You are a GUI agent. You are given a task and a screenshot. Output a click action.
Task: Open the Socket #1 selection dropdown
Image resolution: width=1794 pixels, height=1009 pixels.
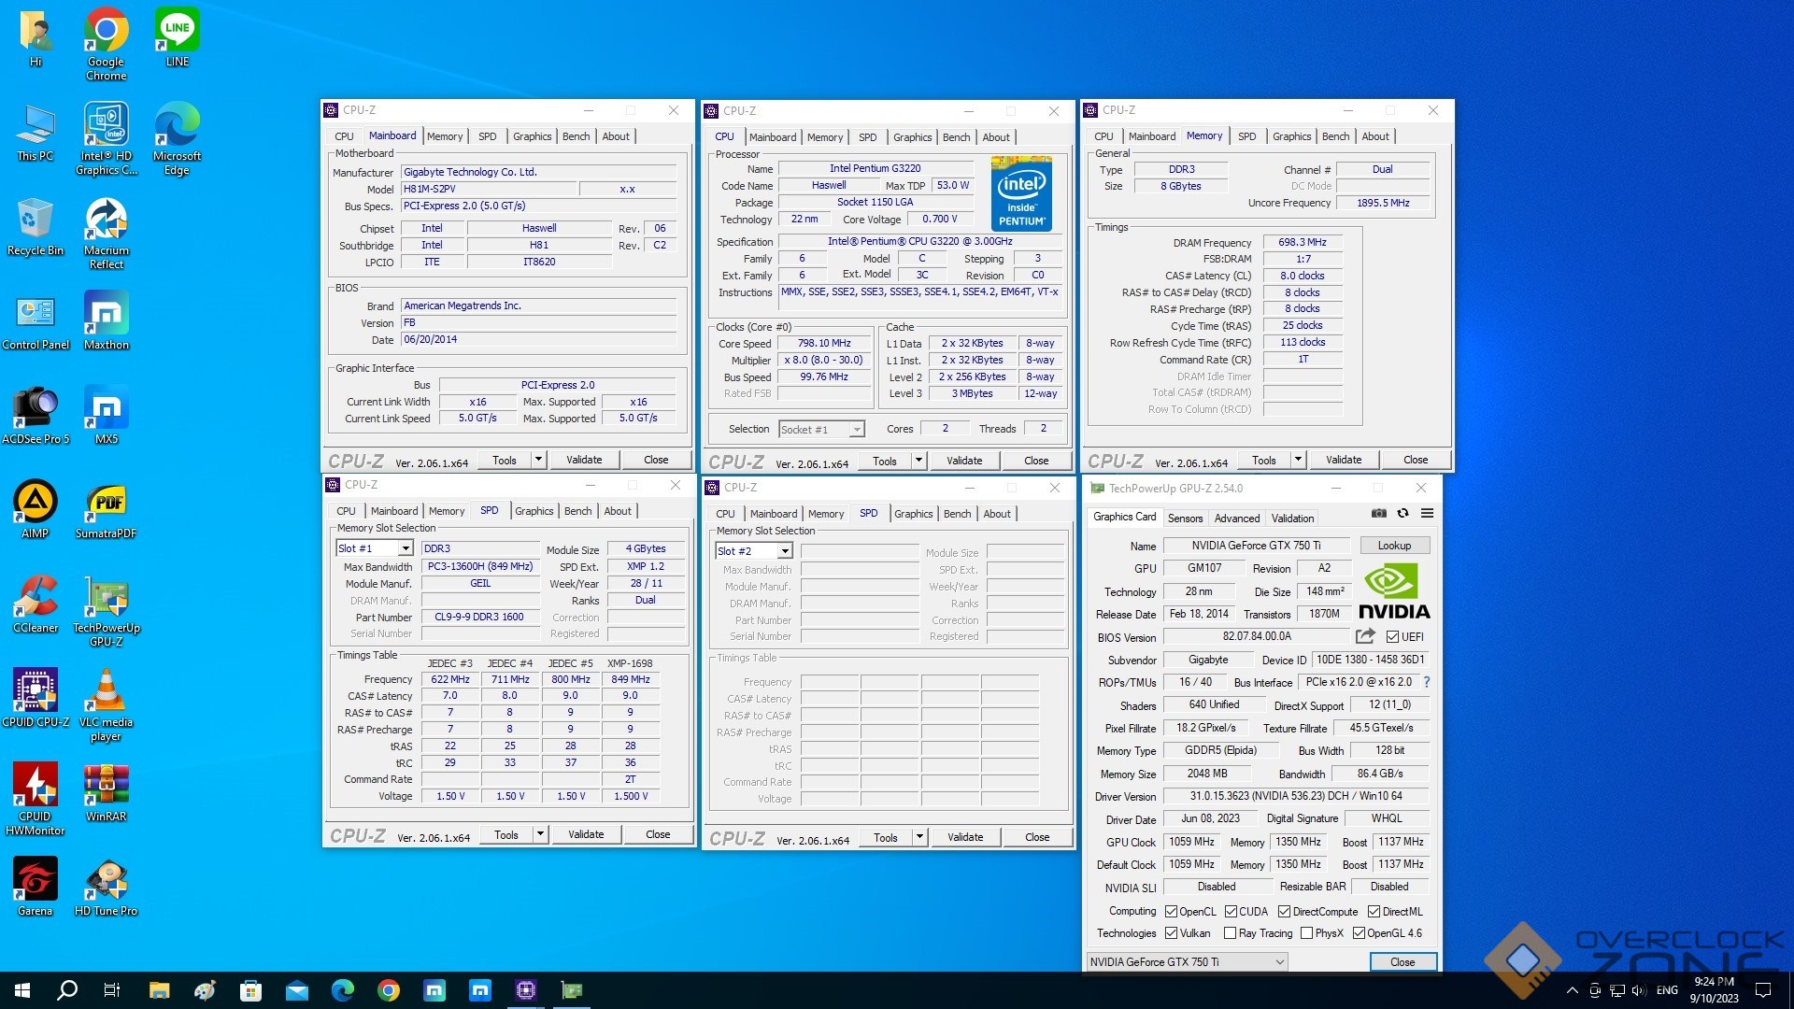856,430
